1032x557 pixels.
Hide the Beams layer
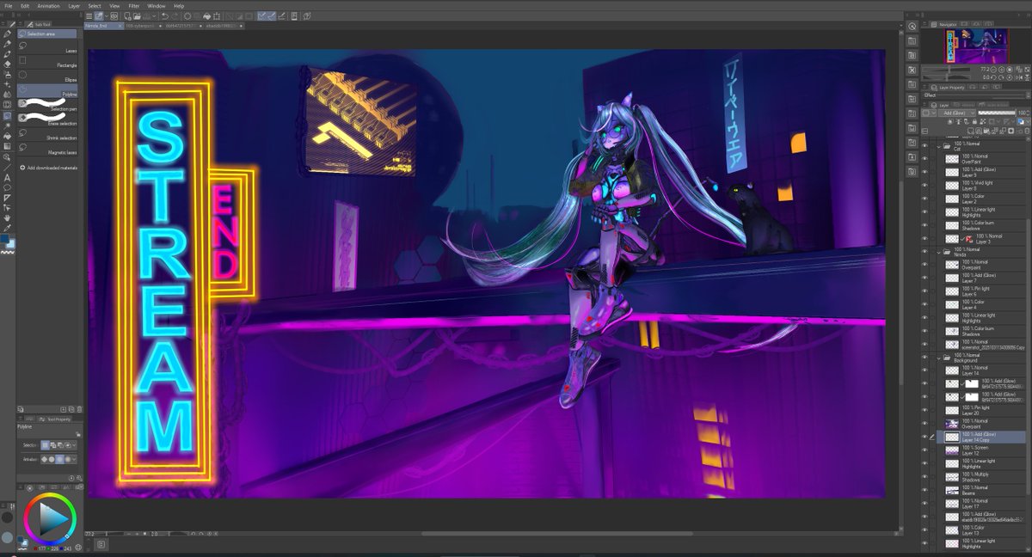point(924,489)
